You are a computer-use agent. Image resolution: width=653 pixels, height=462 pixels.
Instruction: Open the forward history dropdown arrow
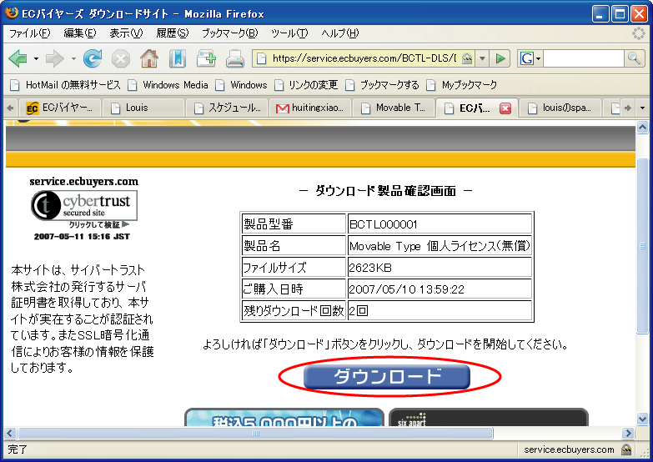coord(73,58)
